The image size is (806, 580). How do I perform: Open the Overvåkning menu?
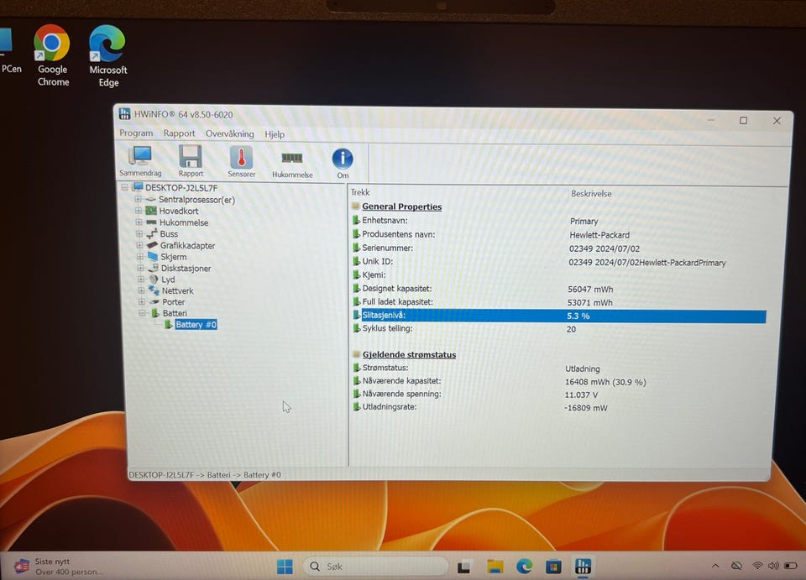(x=230, y=133)
